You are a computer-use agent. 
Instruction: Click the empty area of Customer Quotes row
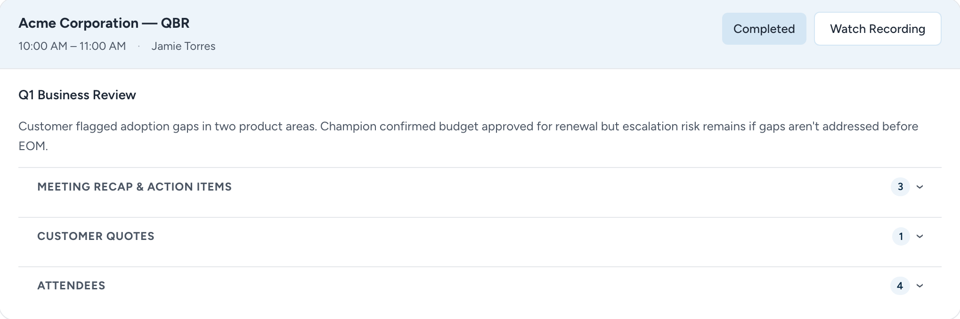pos(518,236)
